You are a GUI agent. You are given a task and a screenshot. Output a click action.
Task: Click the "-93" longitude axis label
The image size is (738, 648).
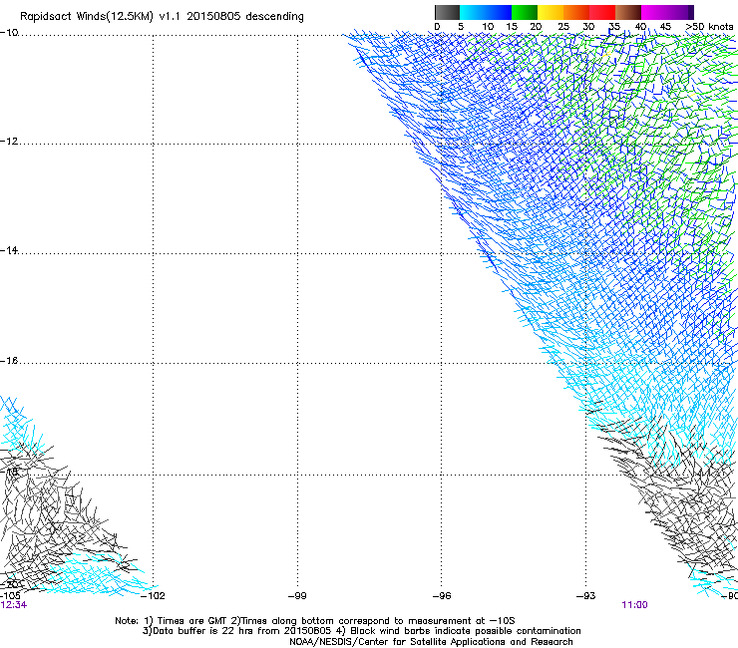(x=586, y=596)
